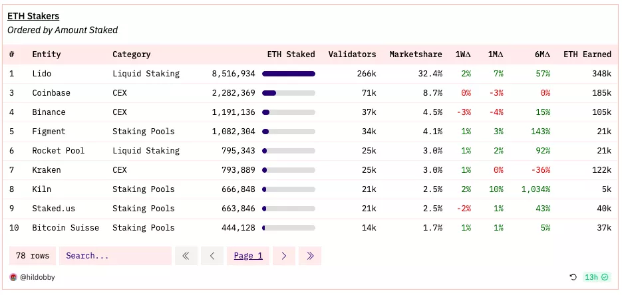Open the ETH Stakers title link
Image resolution: width=622 pixels, height=295 pixels.
click(x=33, y=16)
